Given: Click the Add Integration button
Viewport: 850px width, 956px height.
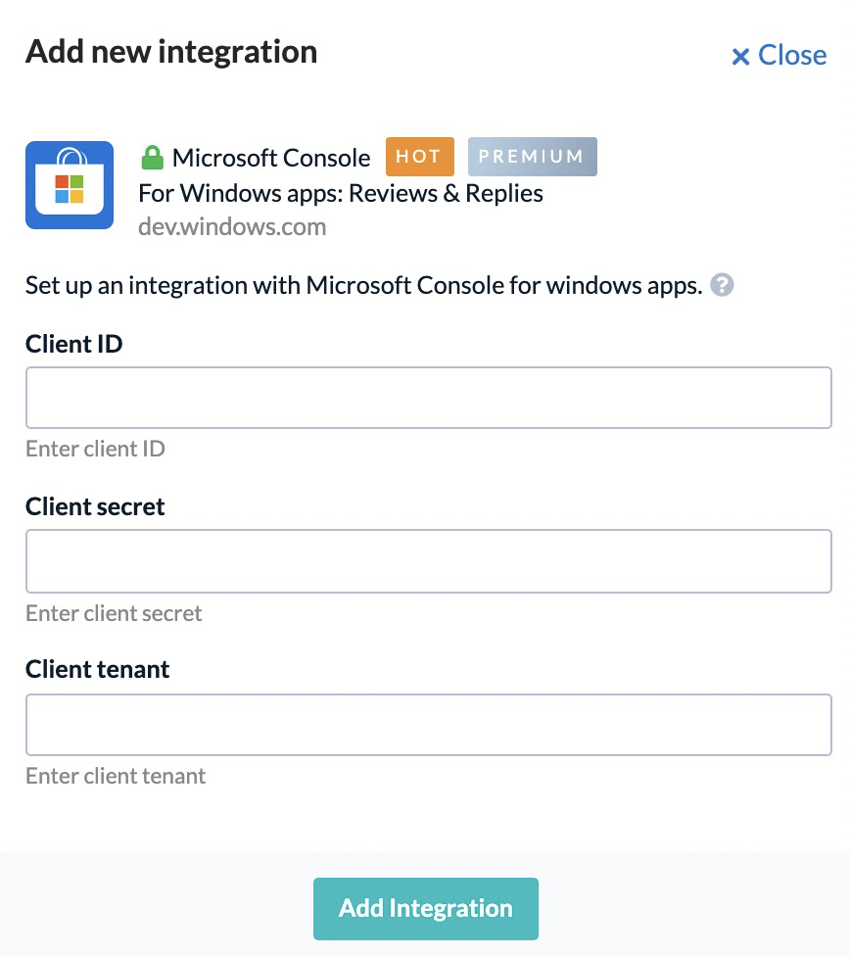Looking at the screenshot, I should point(426,908).
